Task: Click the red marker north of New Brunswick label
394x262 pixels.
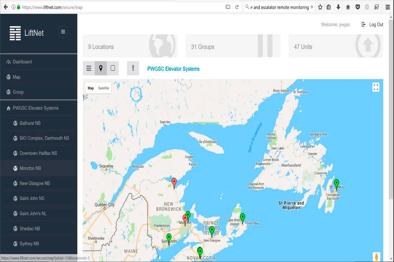Action: tap(174, 183)
